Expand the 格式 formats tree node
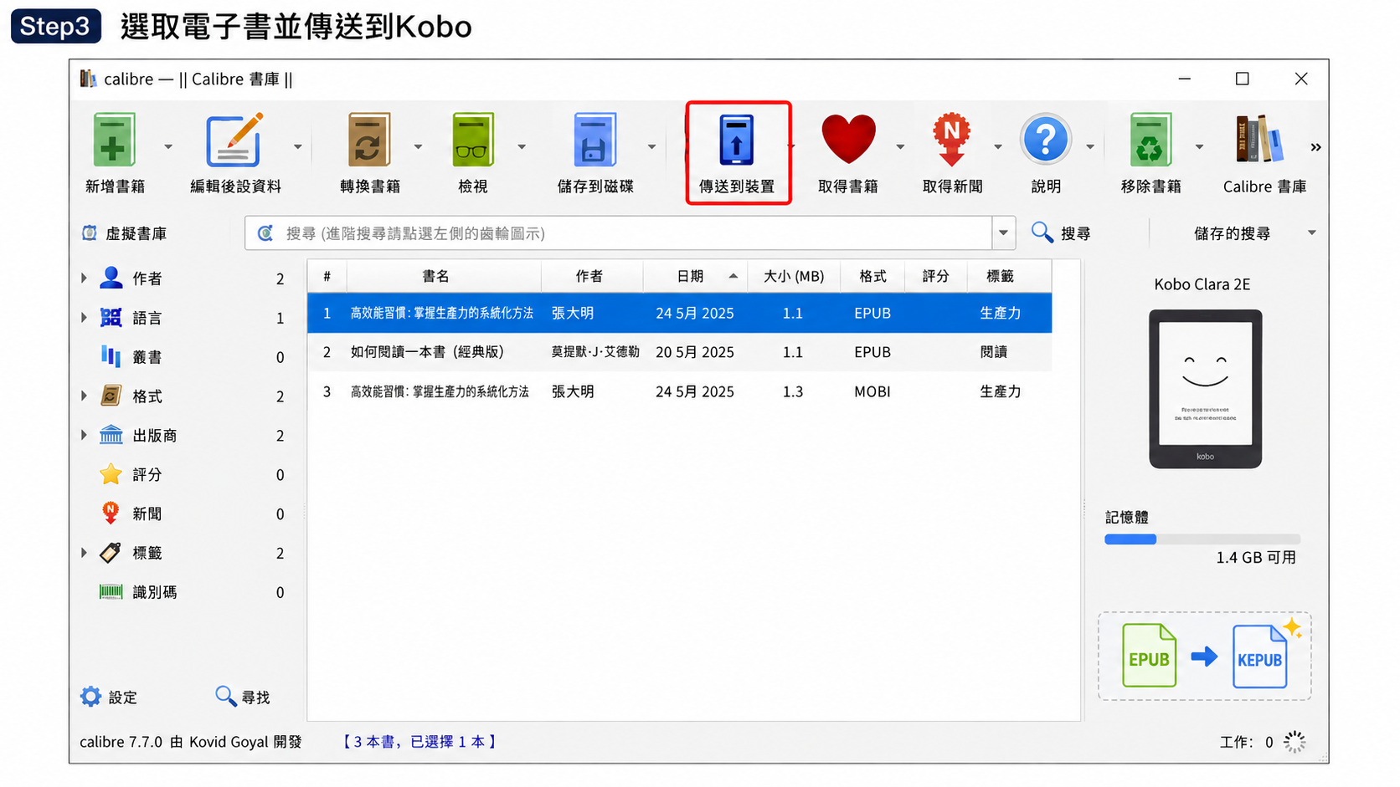This screenshot has height=787, width=1400. click(x=84, y=396)
